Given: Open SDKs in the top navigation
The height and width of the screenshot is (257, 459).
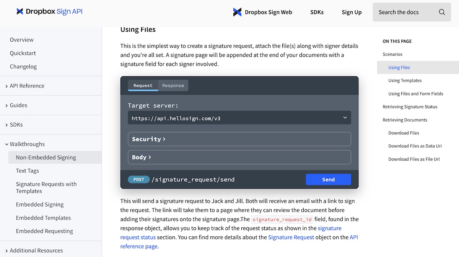Looking at the screenshot, I should click(317, 12).
